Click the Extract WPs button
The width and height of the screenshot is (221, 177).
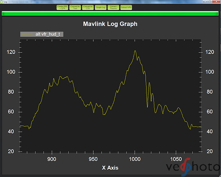point(126,7)
